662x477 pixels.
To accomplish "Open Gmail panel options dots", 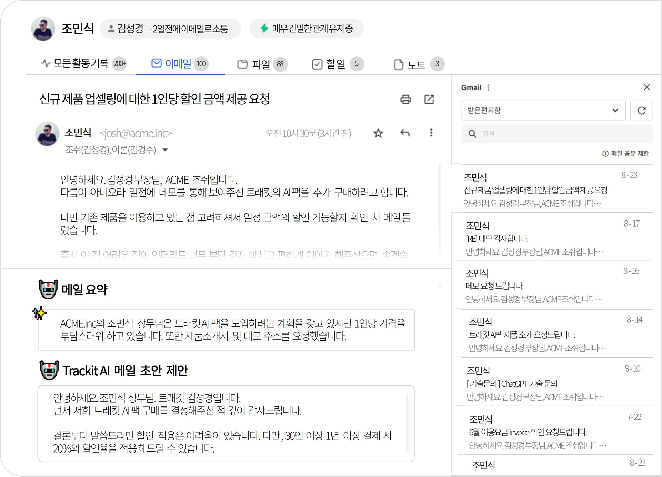I will pos(488,87).
